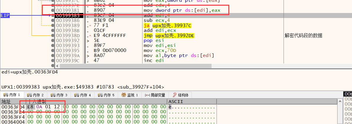Image resolution: width=352 pixels, height=124 pixels.
Task: Toggle breakpoint bullet at address 0039938B
Action: pos(53,30)
